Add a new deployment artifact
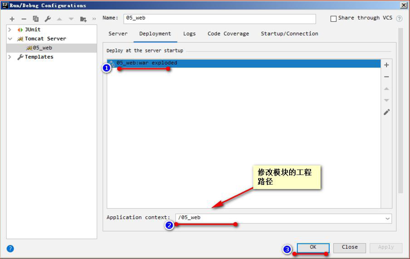Image resolution: width=410 pixels, height=259 pixels. (386, 65)
